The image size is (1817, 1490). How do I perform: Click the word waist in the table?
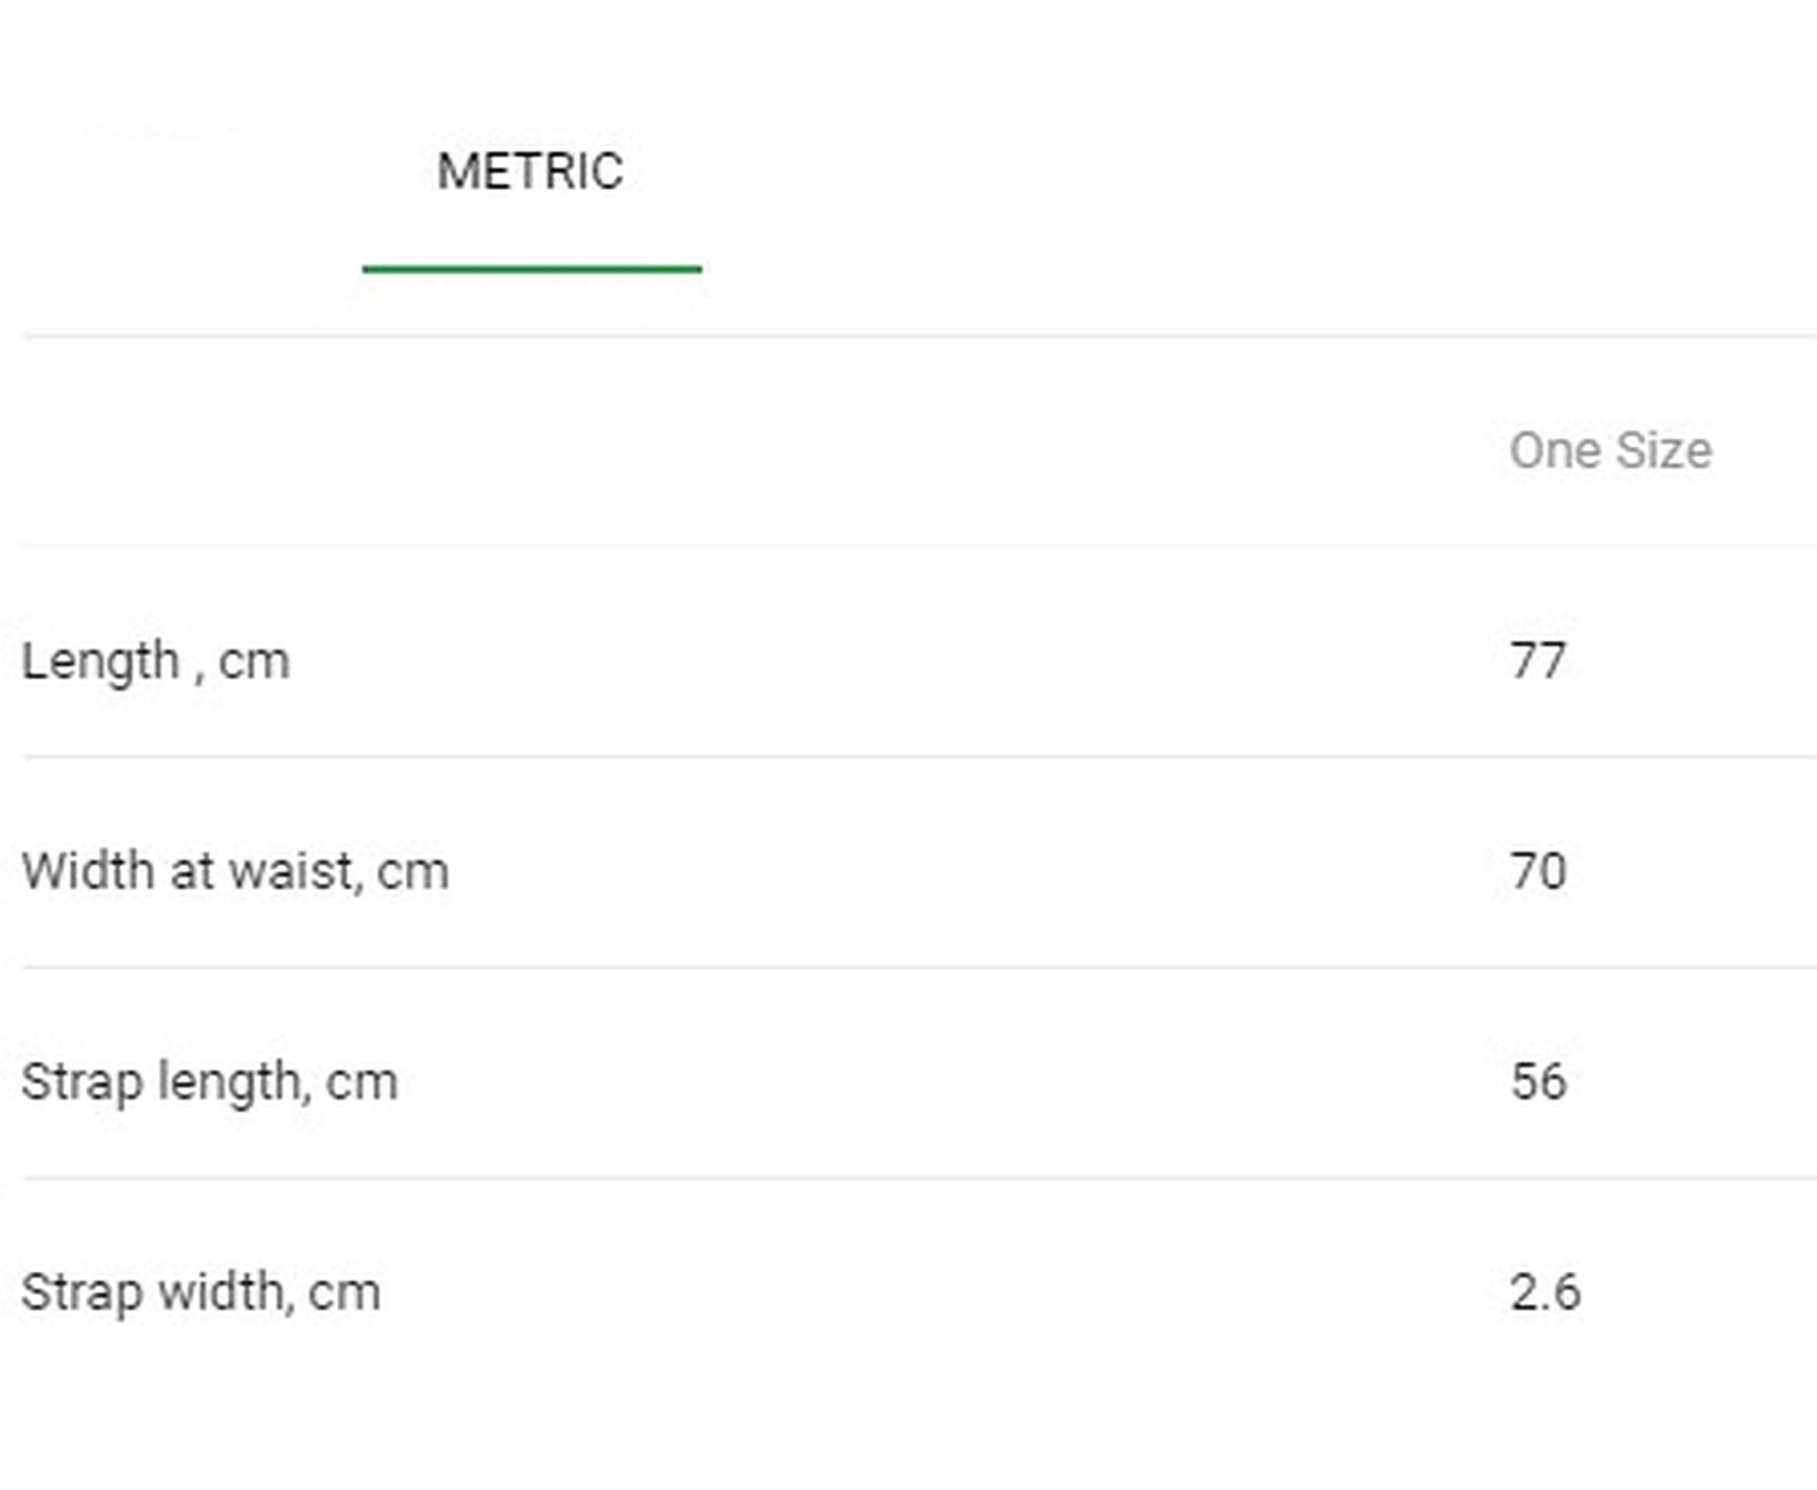click(294, 871)
